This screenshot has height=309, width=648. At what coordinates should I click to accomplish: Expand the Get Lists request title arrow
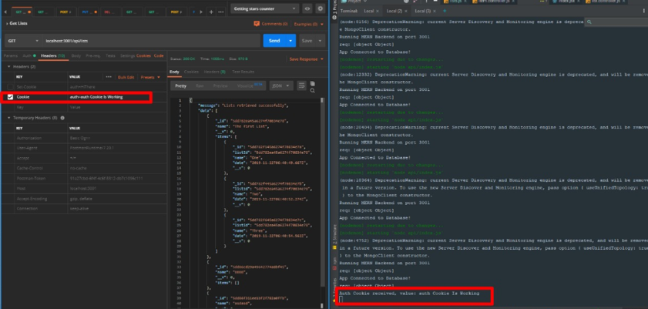(x=7, y=24)
